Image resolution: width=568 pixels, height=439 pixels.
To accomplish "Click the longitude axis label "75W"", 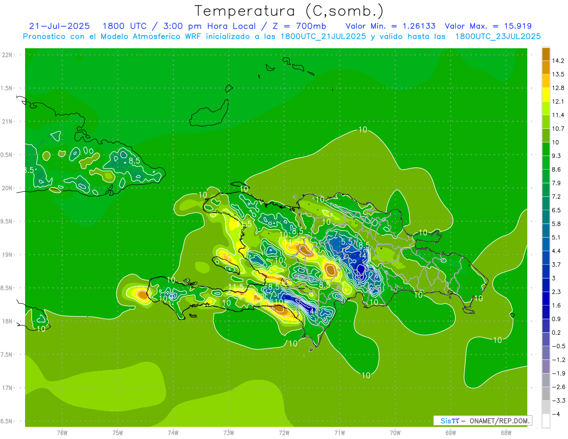I will [118, 433].
